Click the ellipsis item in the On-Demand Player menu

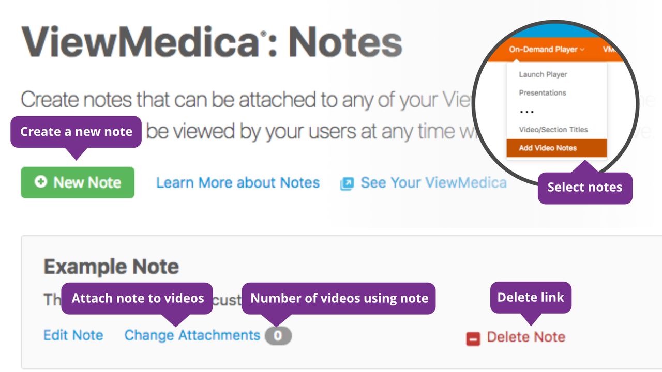coord(526,111)
